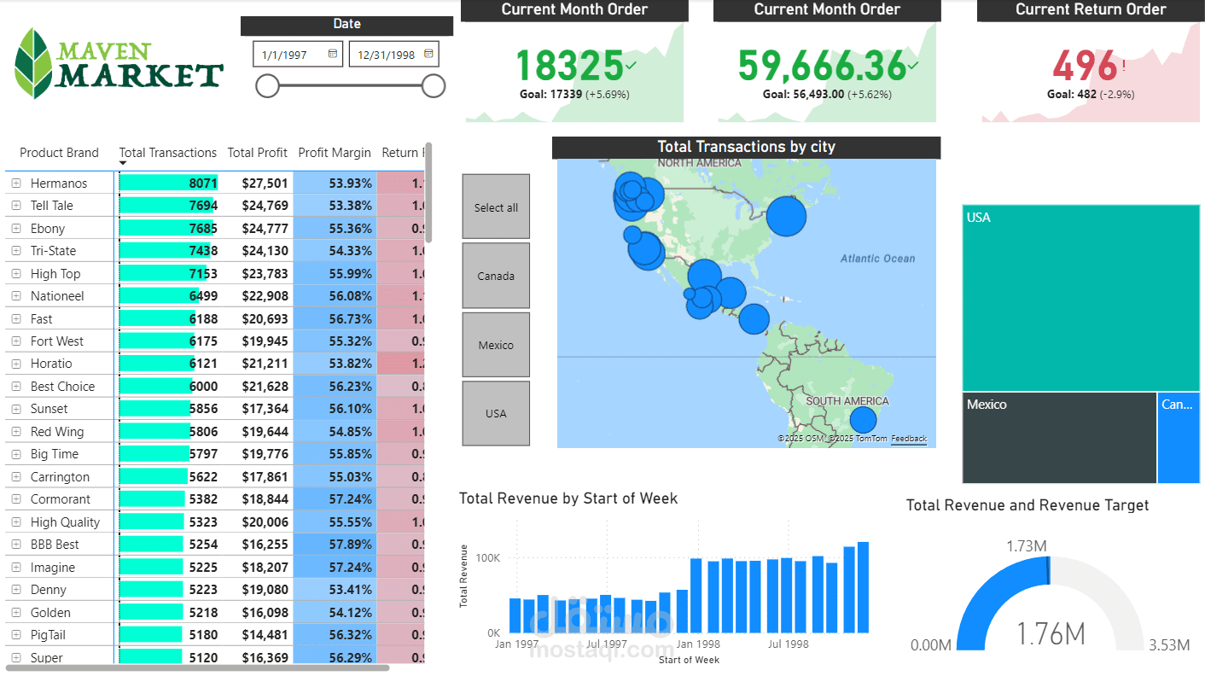Screen dimensions: 1205x676
Task: Open the map Feedback link
Action: pos(909,439)
